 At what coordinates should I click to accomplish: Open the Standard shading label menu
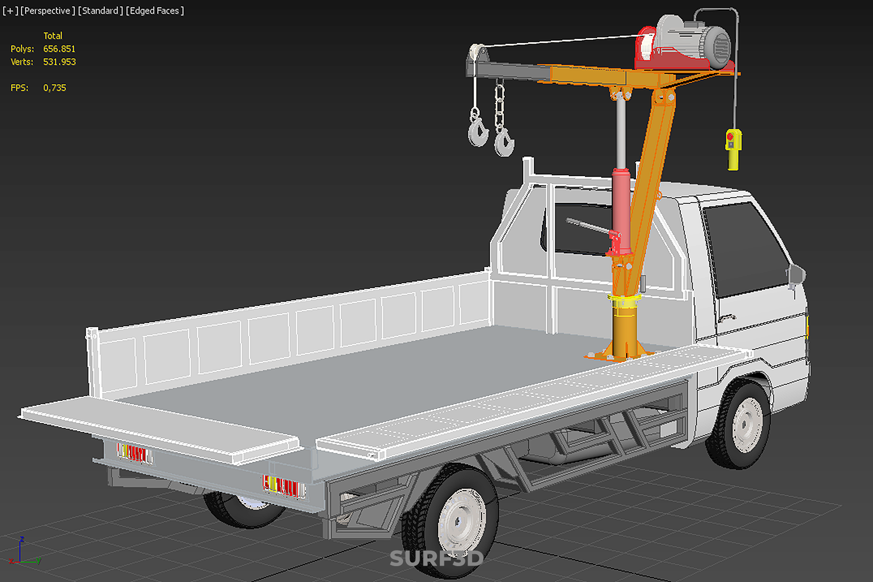(x=100, y=10)
